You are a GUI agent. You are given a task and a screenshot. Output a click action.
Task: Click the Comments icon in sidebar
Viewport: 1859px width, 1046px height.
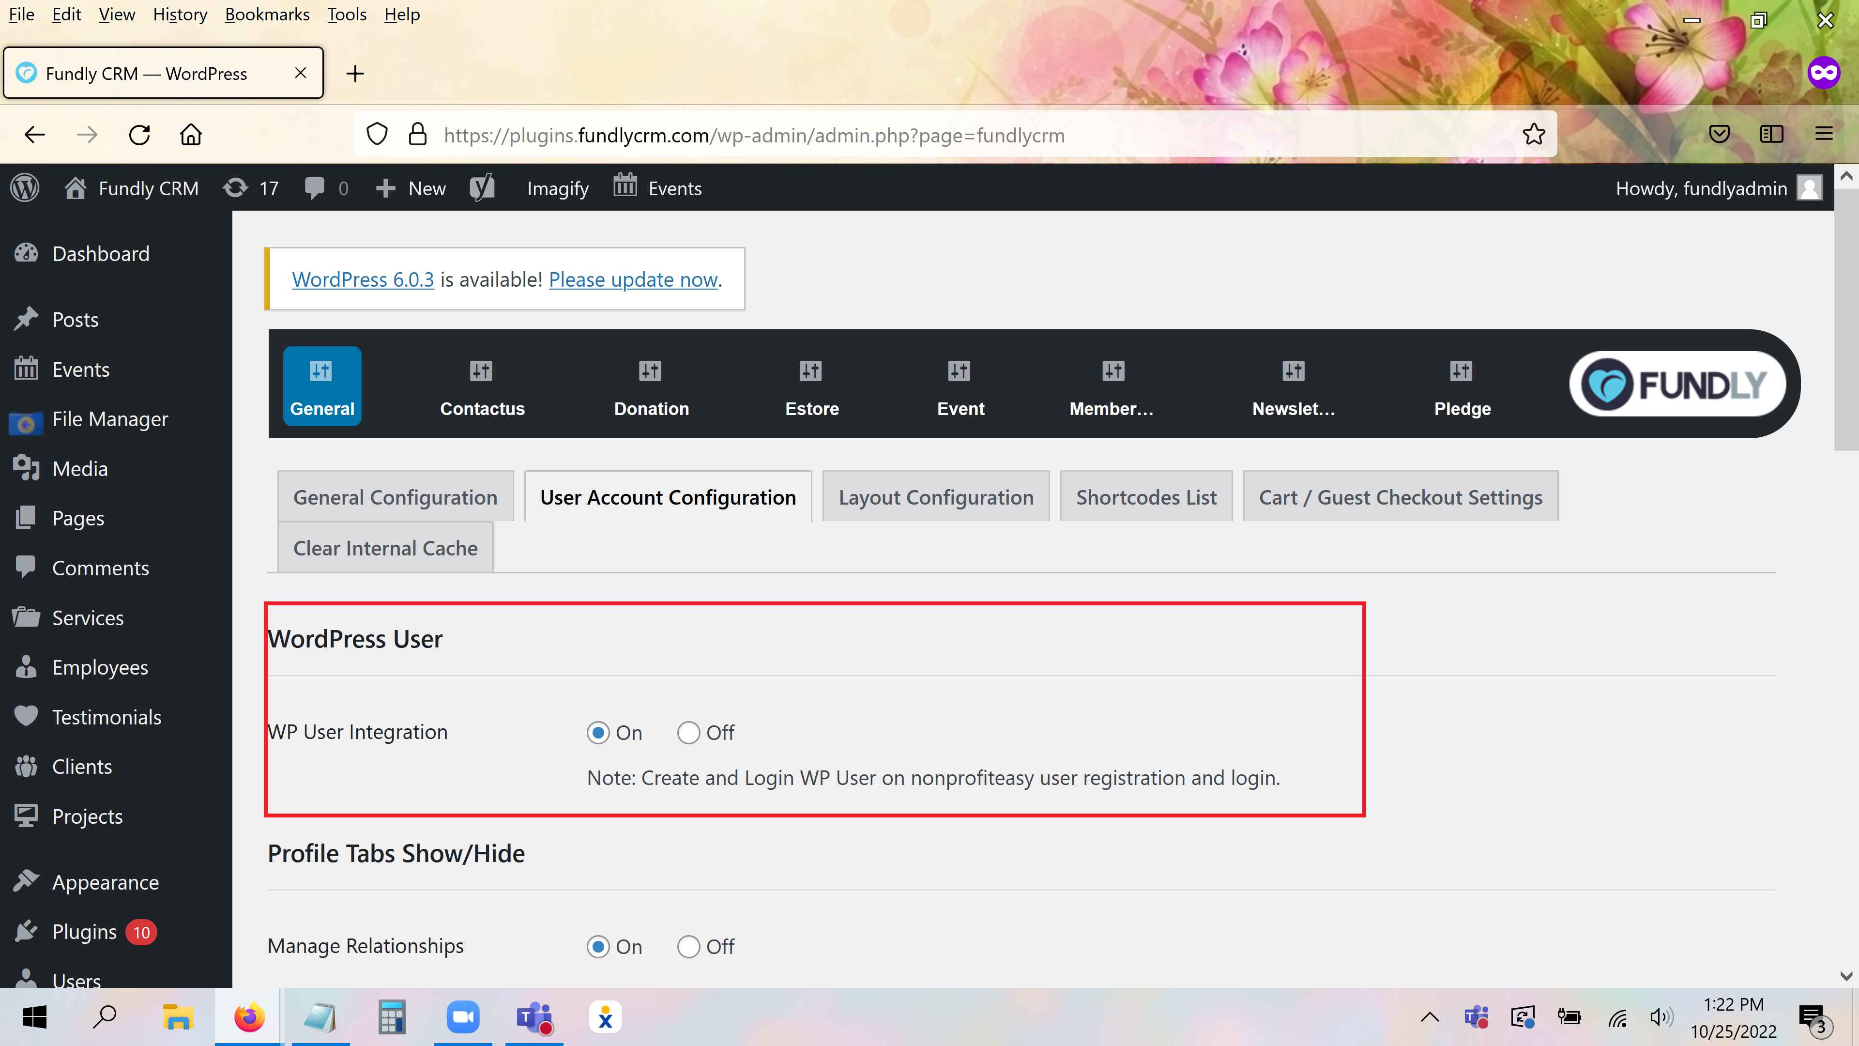(27, 568)
